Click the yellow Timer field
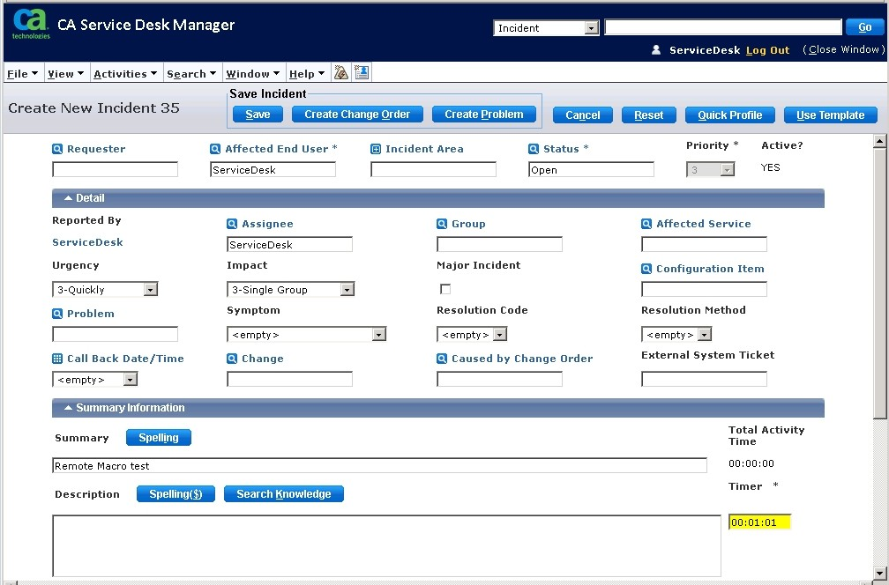 759,522
